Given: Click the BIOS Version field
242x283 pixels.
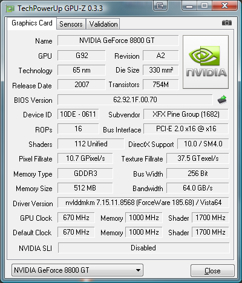Looking at the screenshot, I should coord(135,100).
